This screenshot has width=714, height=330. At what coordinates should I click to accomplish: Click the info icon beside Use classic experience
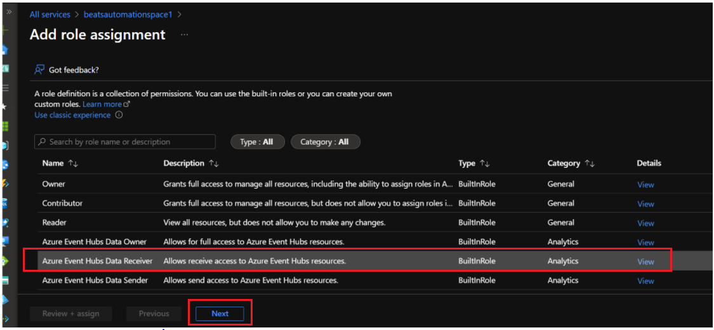pos(119,115)
